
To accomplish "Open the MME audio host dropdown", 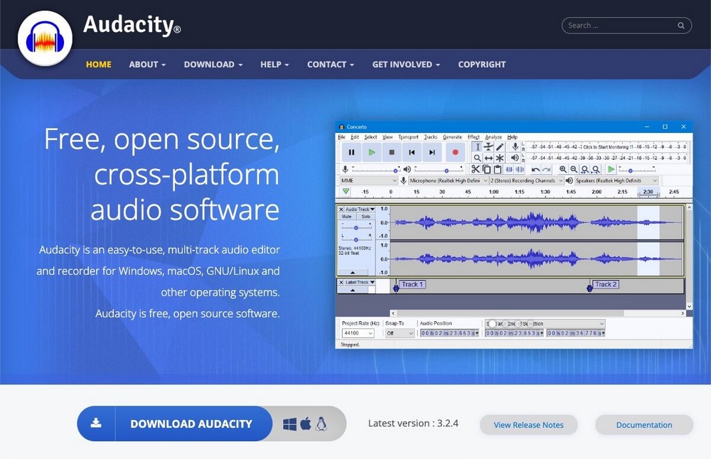I will (x=368, y=180).
